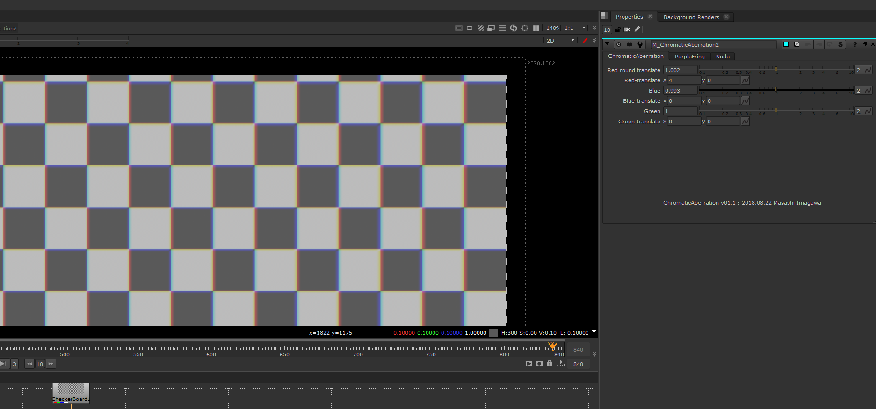876x409 pixels.
Task: Click the pencil edit icon in Properties
Action: click(637, 29)
